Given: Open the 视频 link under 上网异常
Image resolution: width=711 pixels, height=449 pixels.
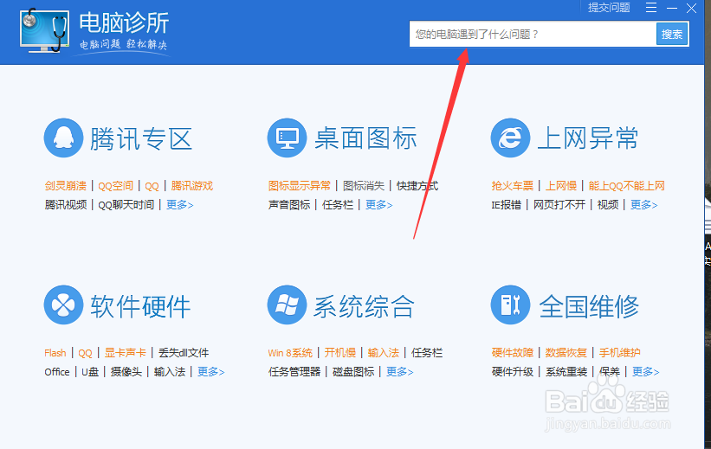Looking at the screenshot, I should [x=608, y=205].
